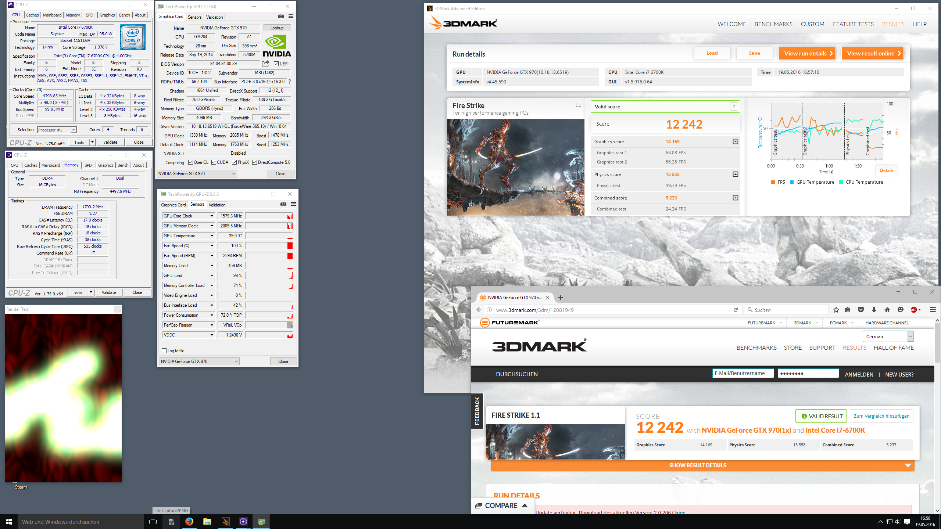Click the 3DMark icon on the taskbar
941x529 pixels.
click(225, 522)
